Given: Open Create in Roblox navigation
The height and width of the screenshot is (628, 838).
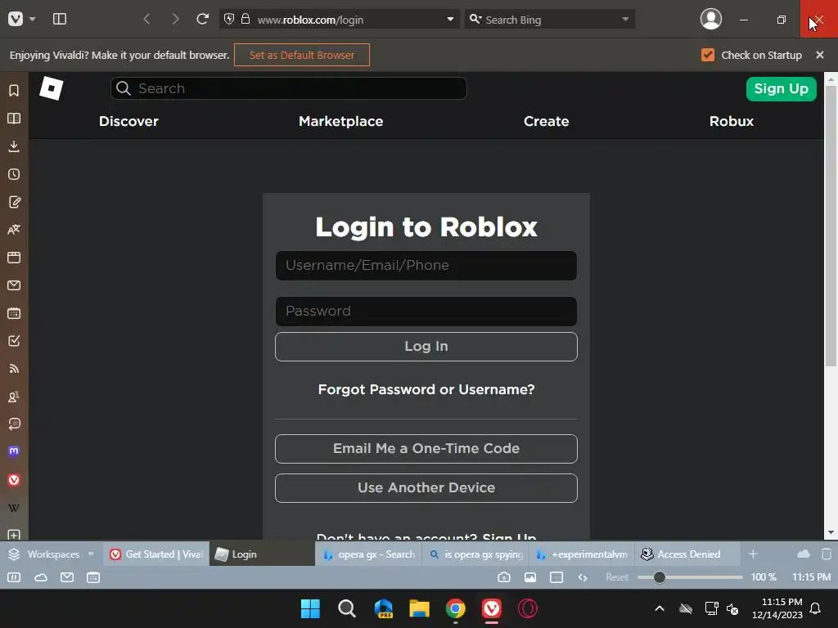Looking at the screenshot, I should point(546,121).
